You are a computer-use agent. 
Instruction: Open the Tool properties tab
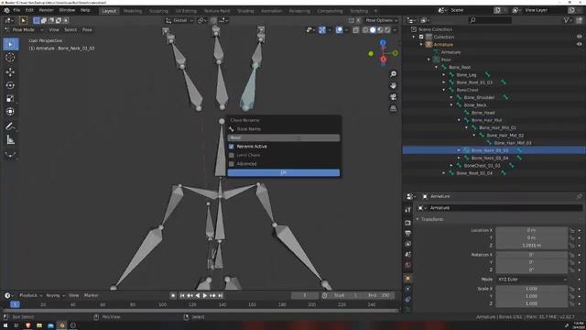point(407,210)
